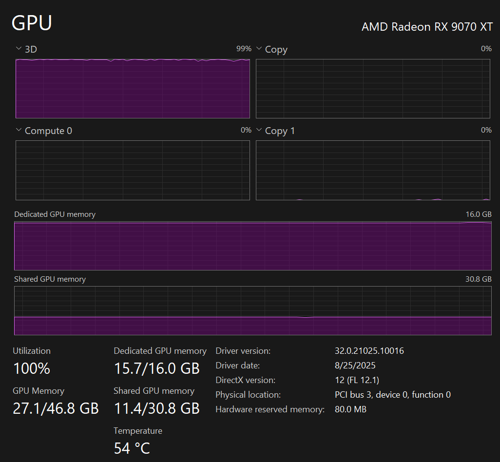Click the driver date 8/25/2025
The image size is (500, 462).
355,366
